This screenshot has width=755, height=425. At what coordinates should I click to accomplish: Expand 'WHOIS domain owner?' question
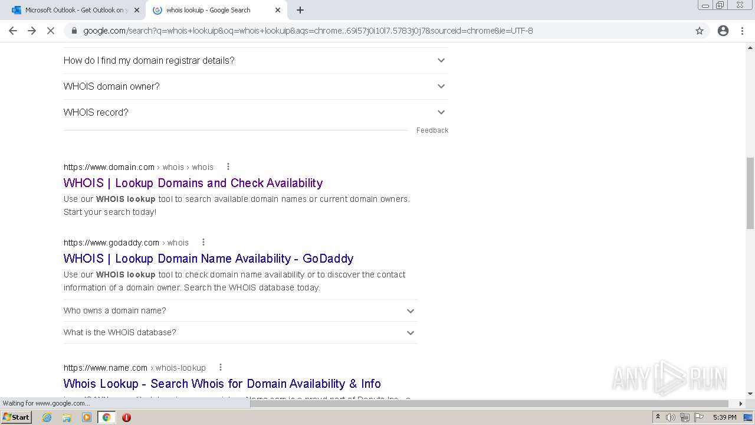(x=255, y=86)
